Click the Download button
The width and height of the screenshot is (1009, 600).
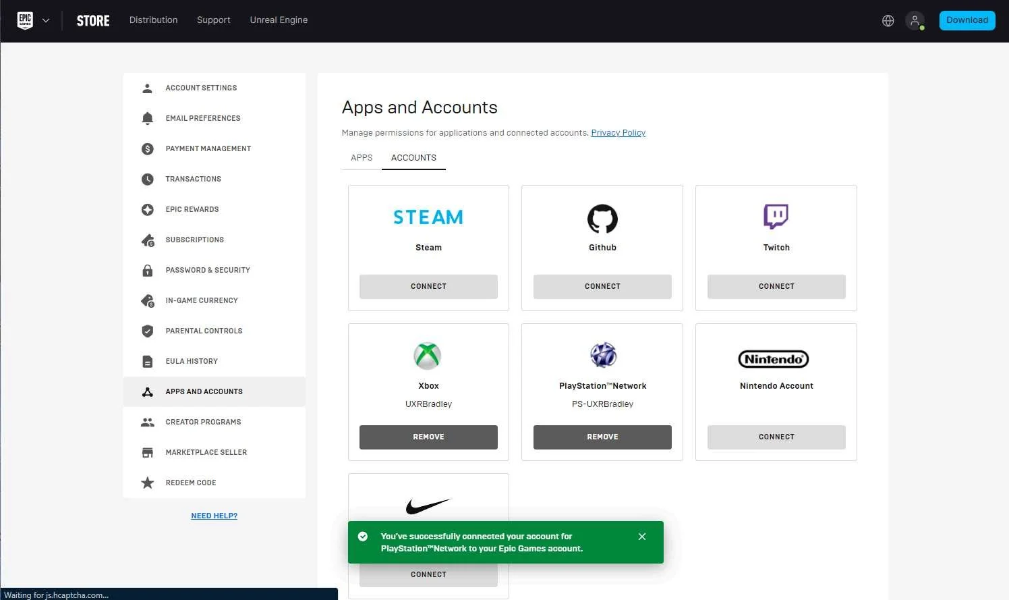pos(967,20)
